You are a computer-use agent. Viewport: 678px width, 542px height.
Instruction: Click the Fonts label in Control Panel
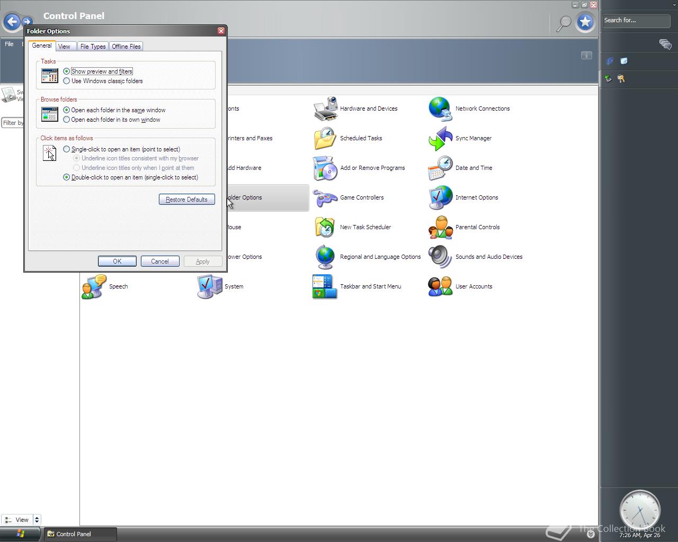pos(233,109)
